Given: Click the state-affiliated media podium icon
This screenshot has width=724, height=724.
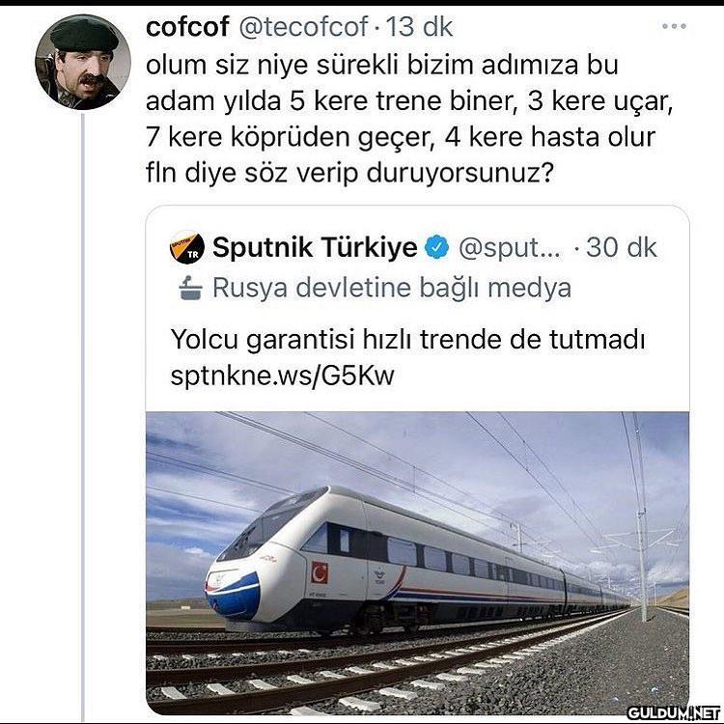Looking at the screenshot, I should (x=189, y=288).
